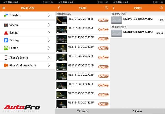Image resolution: width=165 pixels, height=114 pixels.
Task: Click the green Photos icon
Action: tap(6, 48)
